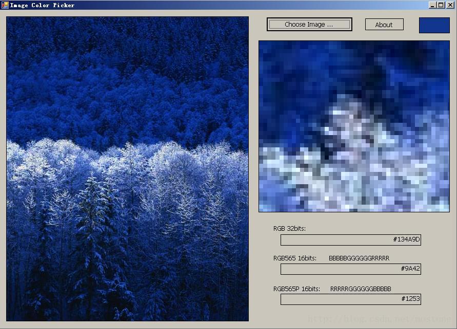Select the RGB565 16bits value field
This screenshot has height=329, width=457.
point(351,269)
